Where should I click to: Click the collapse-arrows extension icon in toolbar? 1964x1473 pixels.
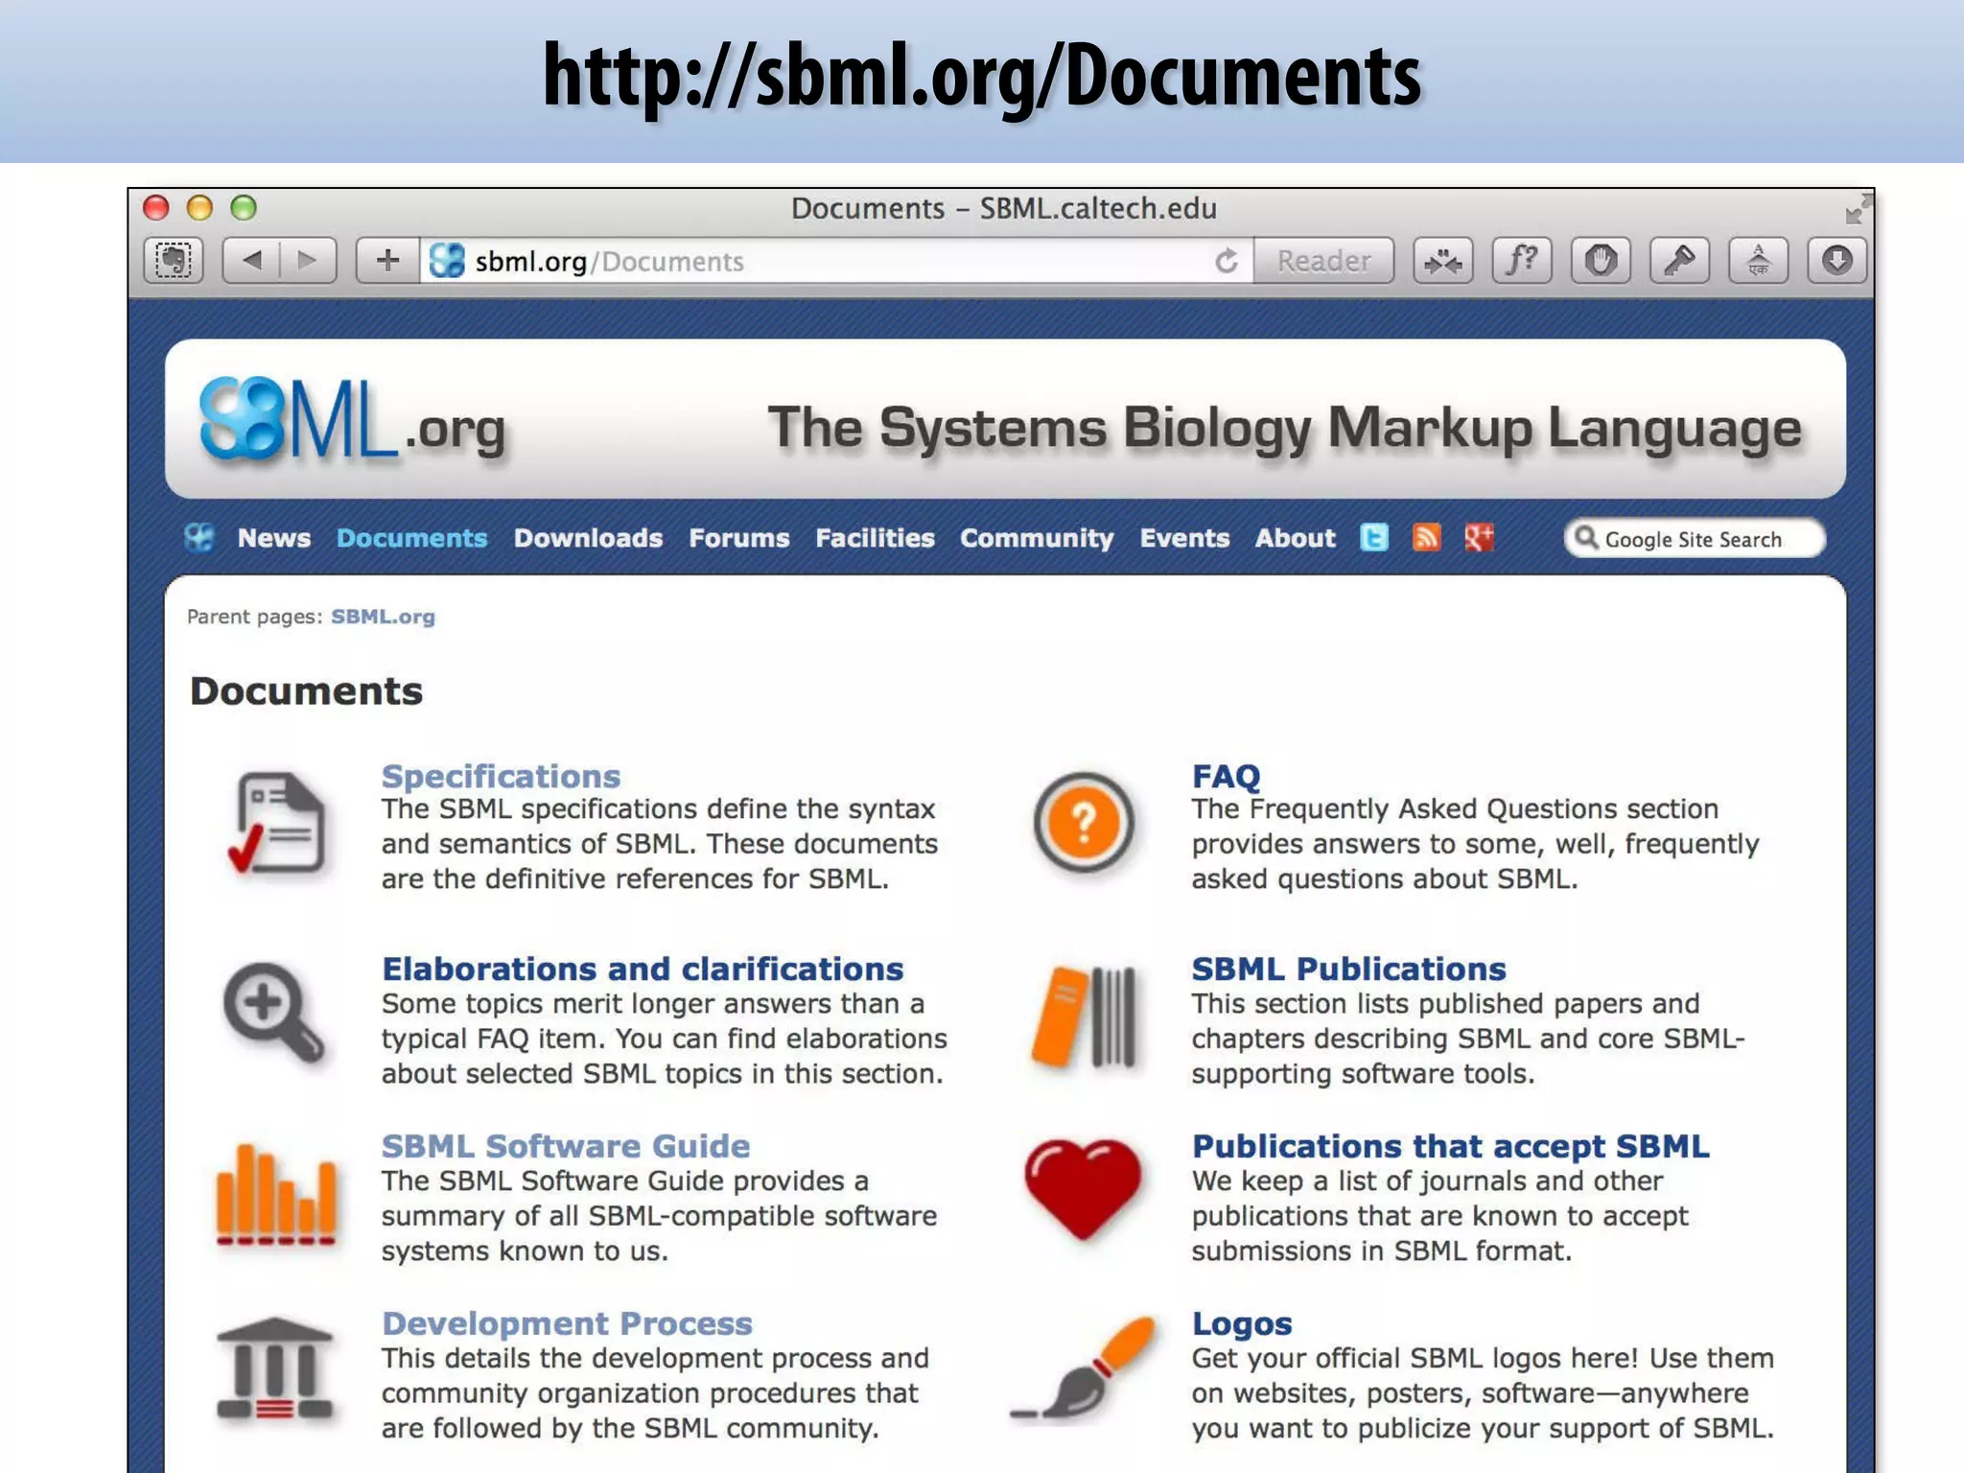[1443, 260]
